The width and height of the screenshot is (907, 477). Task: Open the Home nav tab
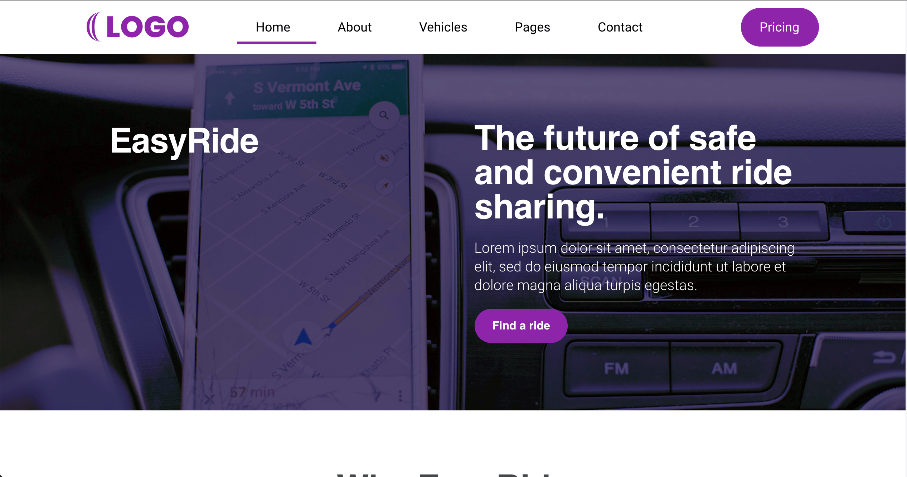273,27
